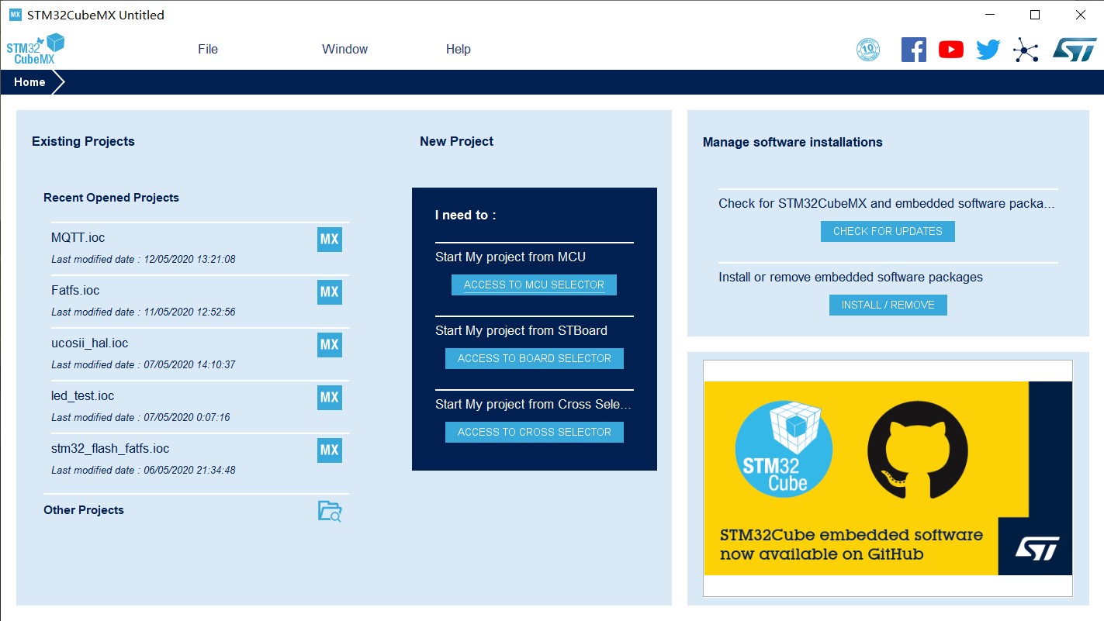The image size is (1104, 621).
Task: Open the File menu
Action: pos(208,49)
